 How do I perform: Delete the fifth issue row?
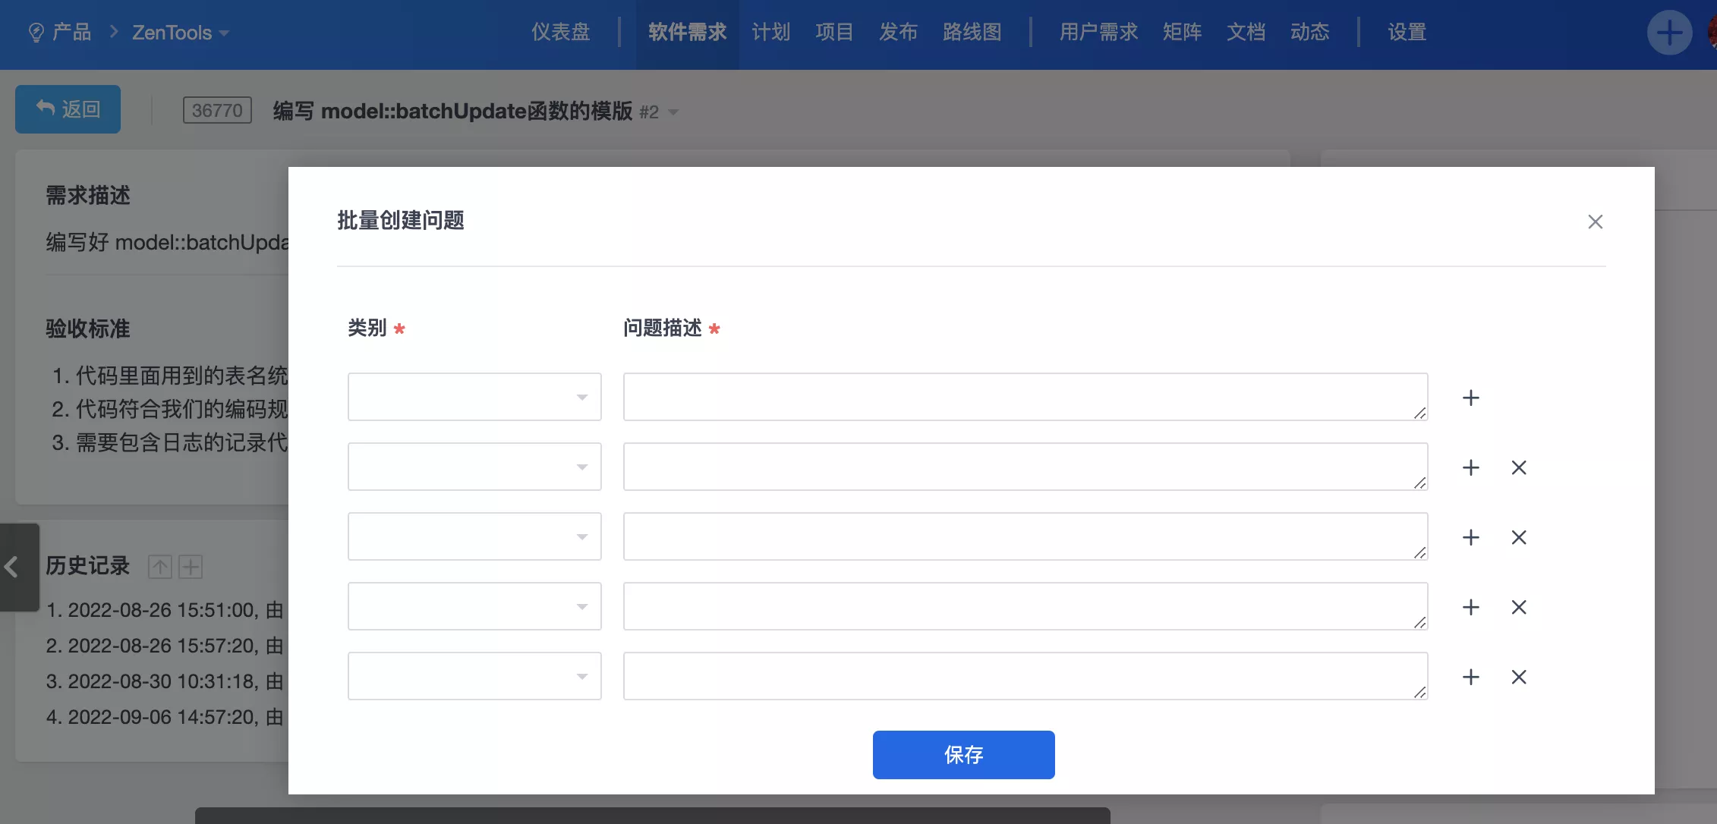(x=1518, y=677)
